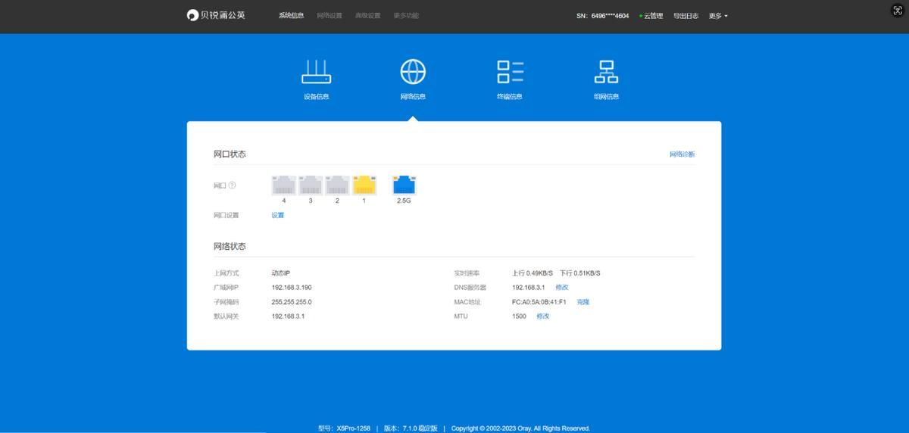
Task: Click the gray LAN port 4 icon
Action: (x=284, y=185)
